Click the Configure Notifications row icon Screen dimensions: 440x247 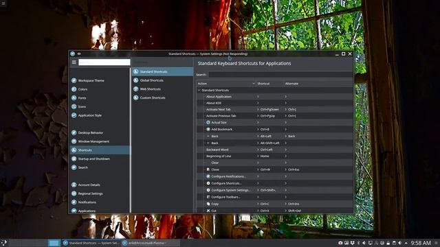208,176
